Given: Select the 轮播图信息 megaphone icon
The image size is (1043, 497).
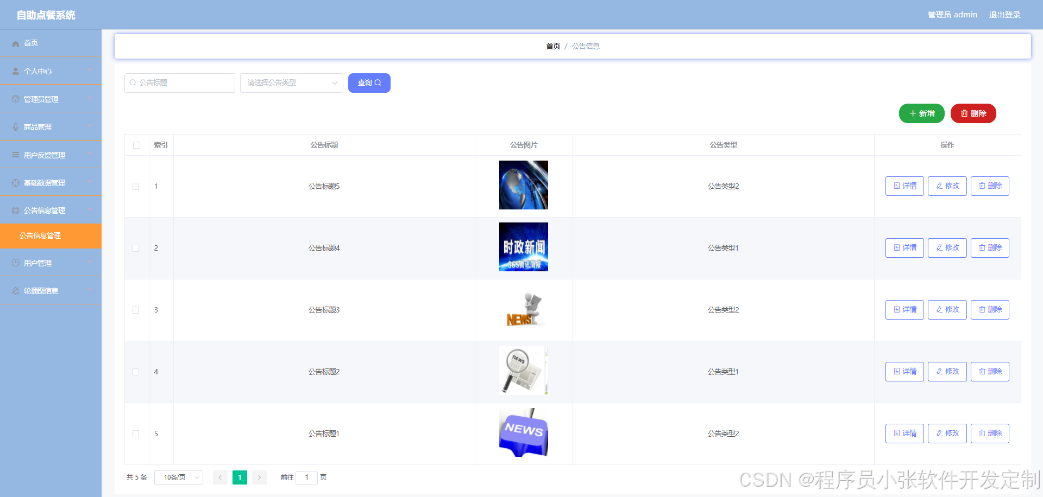Looking at the screenshot, I should [15, 290].
